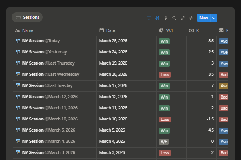241x160 pixels.
Task: Click the Win tag in the March 5 row
Action: click(164, 130)
